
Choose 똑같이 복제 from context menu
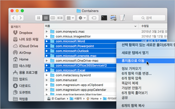click(146, 83)
